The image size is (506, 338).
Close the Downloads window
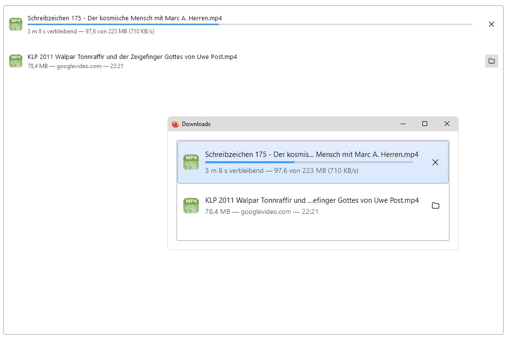[x=446, y=124]
